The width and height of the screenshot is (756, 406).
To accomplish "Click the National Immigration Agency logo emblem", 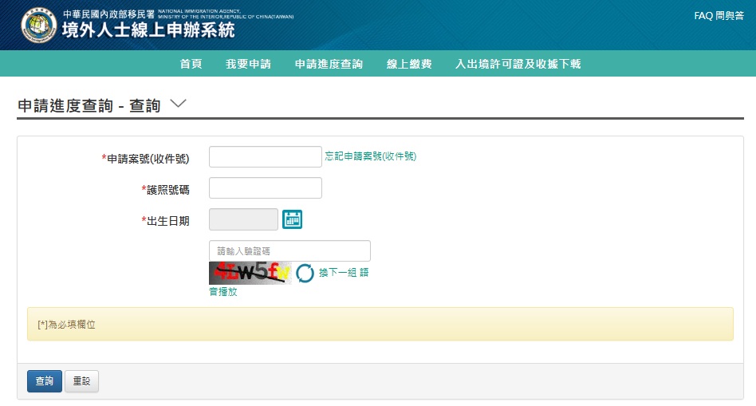I will point(38,26).
